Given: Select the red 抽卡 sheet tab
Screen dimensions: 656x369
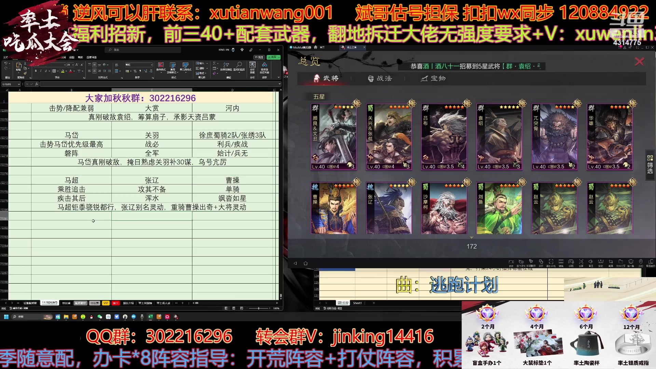Looking at the screenshot, I should click(x=115, y=303).
